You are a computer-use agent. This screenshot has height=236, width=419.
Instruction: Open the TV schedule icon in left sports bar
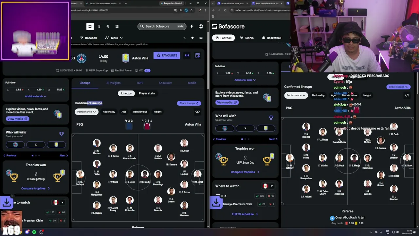pos(201,38)
